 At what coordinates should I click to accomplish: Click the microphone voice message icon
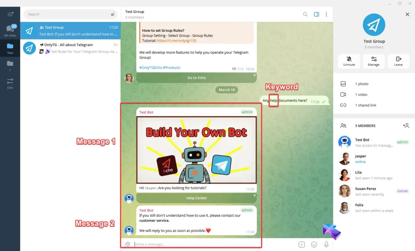coord(326,245)
